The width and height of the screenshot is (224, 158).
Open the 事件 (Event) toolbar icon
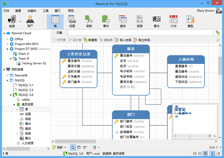(106, 21)
